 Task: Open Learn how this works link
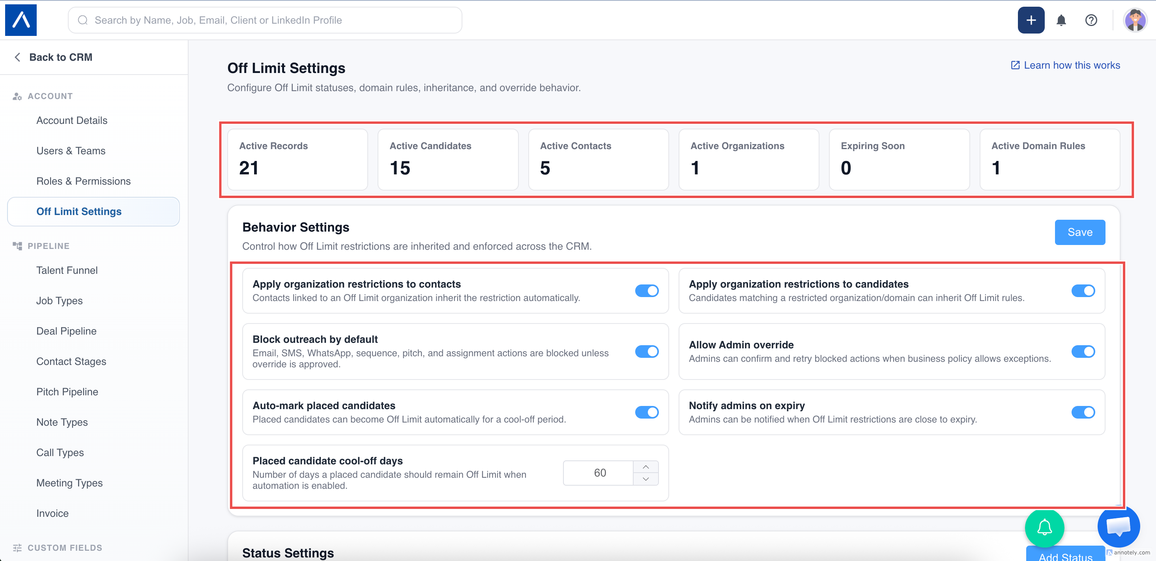(x=1072, y=65)
